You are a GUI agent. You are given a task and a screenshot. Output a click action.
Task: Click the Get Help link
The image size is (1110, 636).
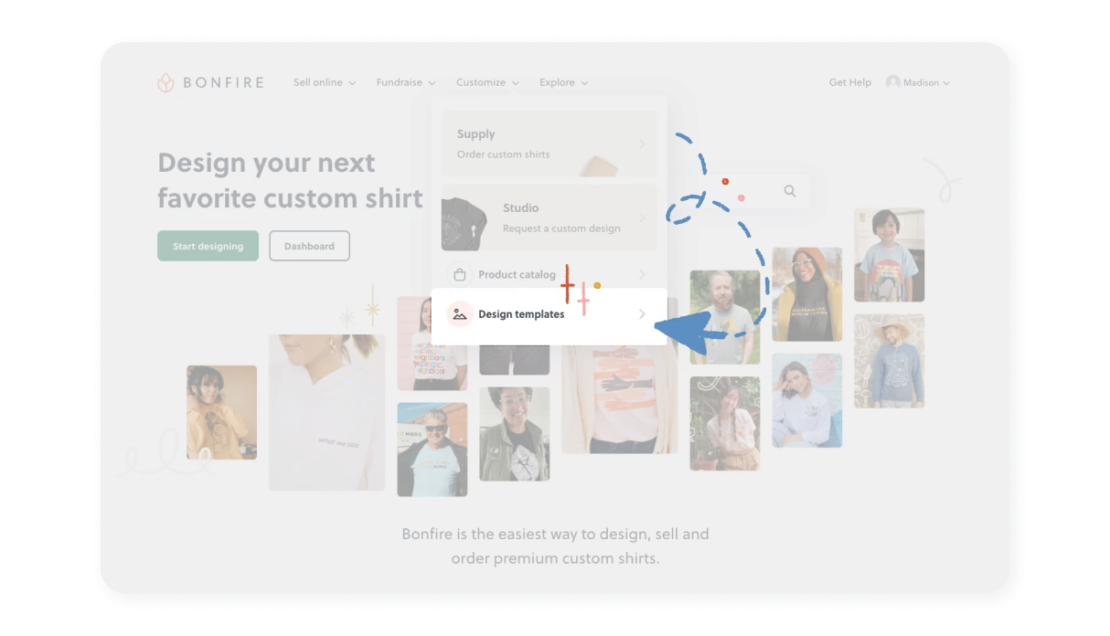click(x=849, y=82)
